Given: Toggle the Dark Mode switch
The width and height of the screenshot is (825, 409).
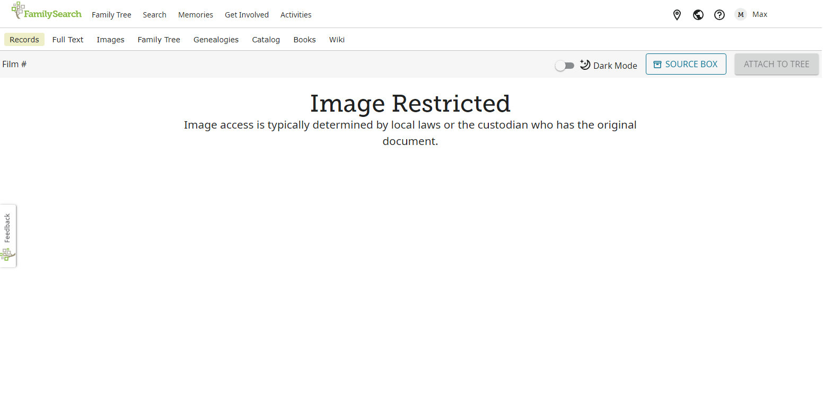Looking at the screenshot, I should click(x=565, y=66).
